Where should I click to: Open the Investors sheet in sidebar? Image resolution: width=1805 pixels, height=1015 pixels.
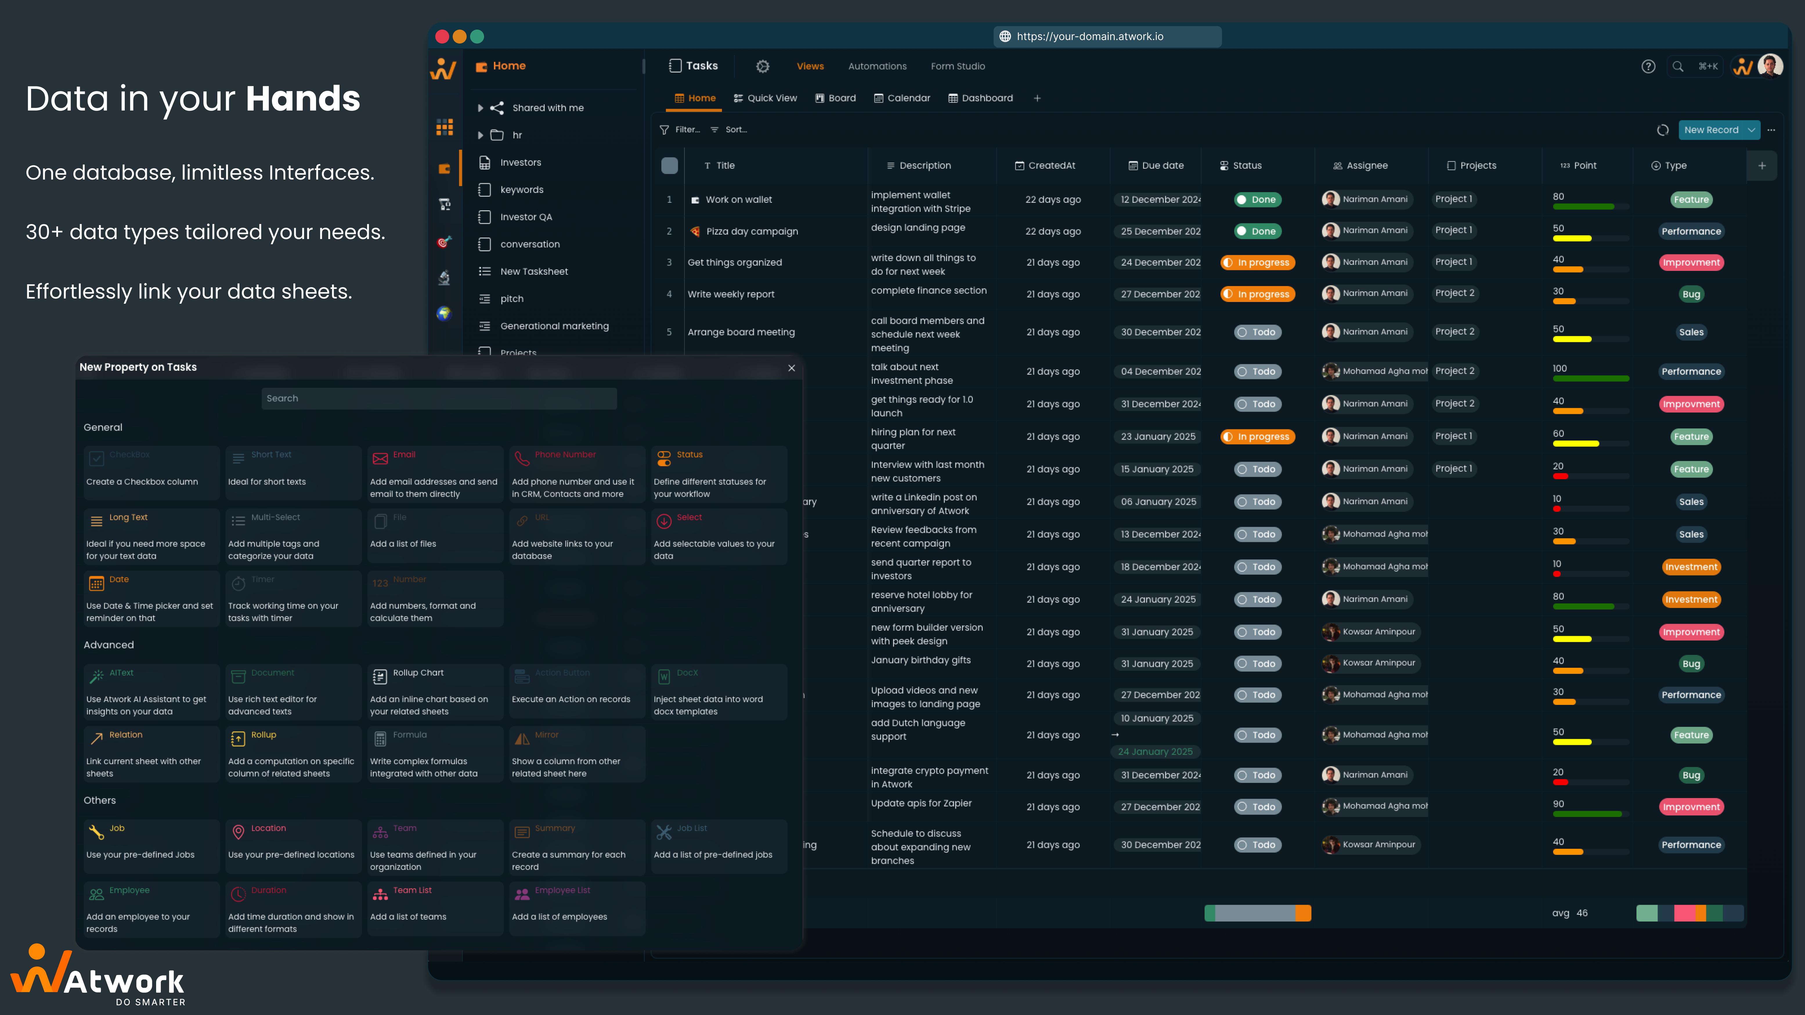click(x=520, y=162)
